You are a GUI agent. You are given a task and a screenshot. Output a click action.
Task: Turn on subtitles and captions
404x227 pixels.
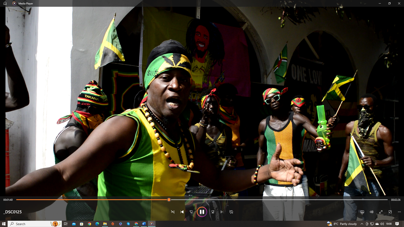click(x=362, y=212)
